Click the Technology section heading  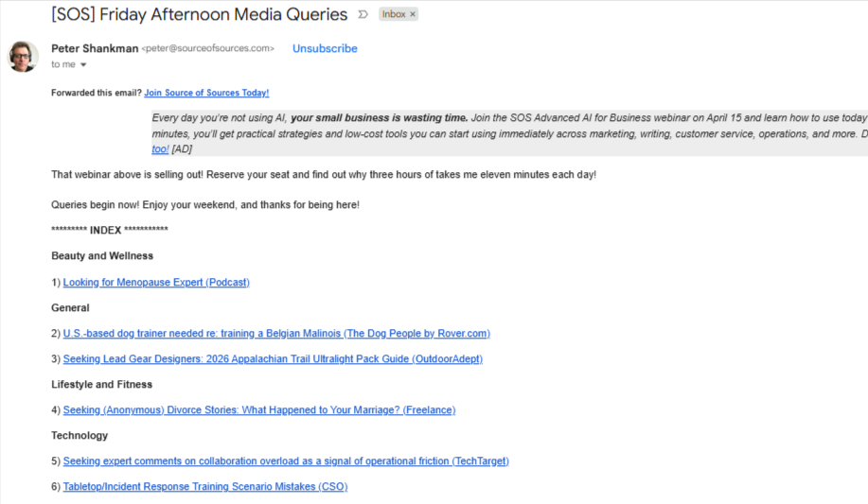[x=80, y=435]
